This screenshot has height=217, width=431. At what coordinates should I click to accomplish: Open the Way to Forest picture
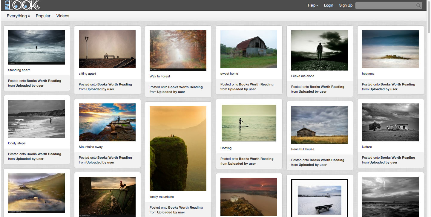178,50
